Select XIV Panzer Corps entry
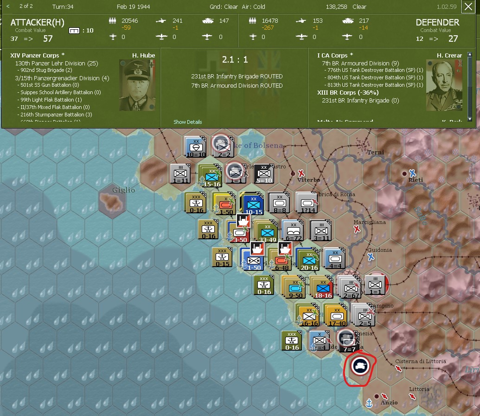 point(38,55)
